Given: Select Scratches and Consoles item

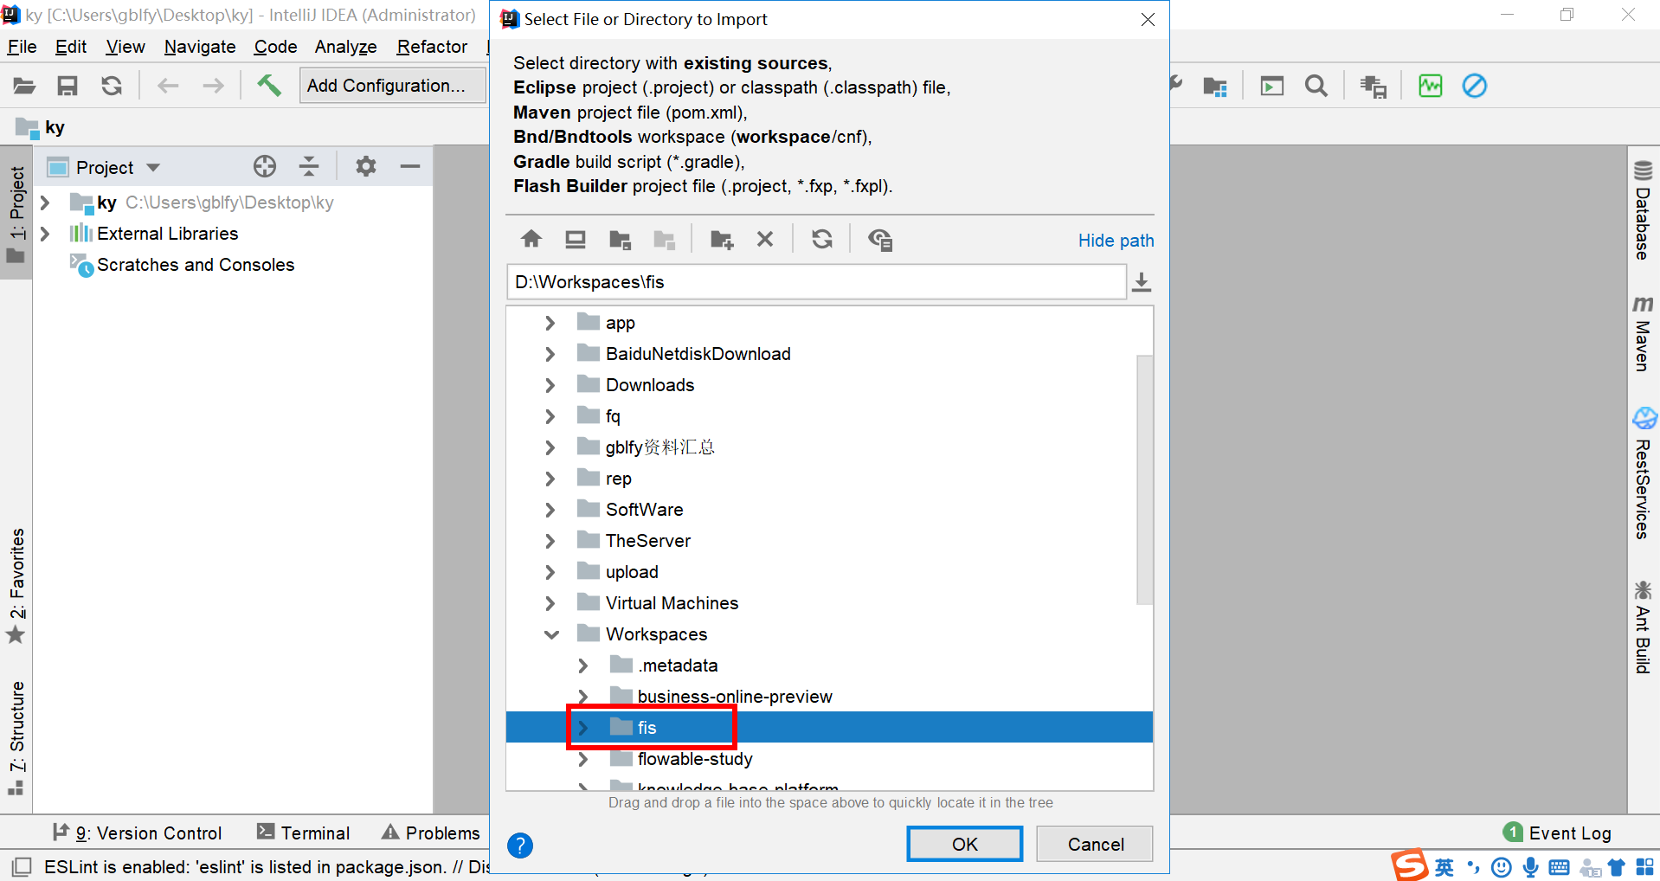Looking at the screenshot, I should 196,265.
